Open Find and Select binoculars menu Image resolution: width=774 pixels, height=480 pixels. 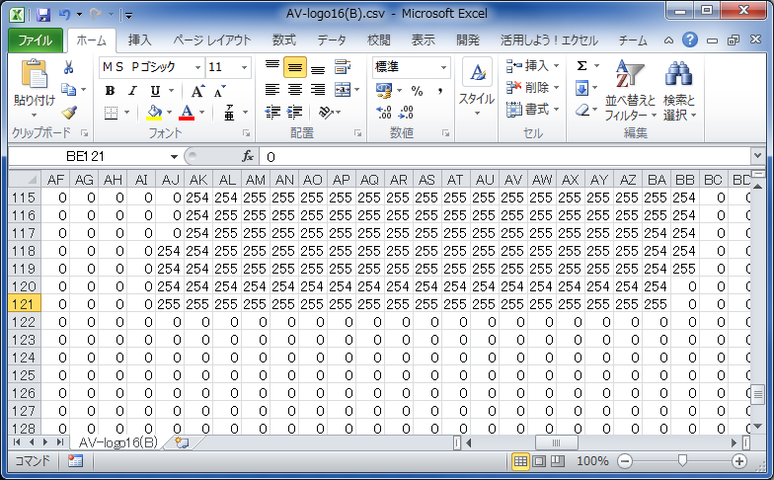tap(679, 90)
